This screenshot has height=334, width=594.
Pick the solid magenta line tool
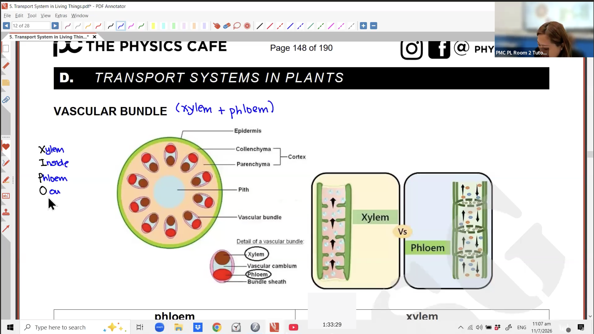click(331, 26)
